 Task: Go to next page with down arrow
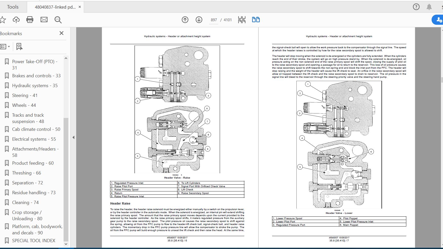click(x=199, y=20)
